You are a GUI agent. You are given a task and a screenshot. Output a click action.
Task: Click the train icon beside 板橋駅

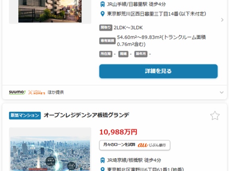[103, 160]
